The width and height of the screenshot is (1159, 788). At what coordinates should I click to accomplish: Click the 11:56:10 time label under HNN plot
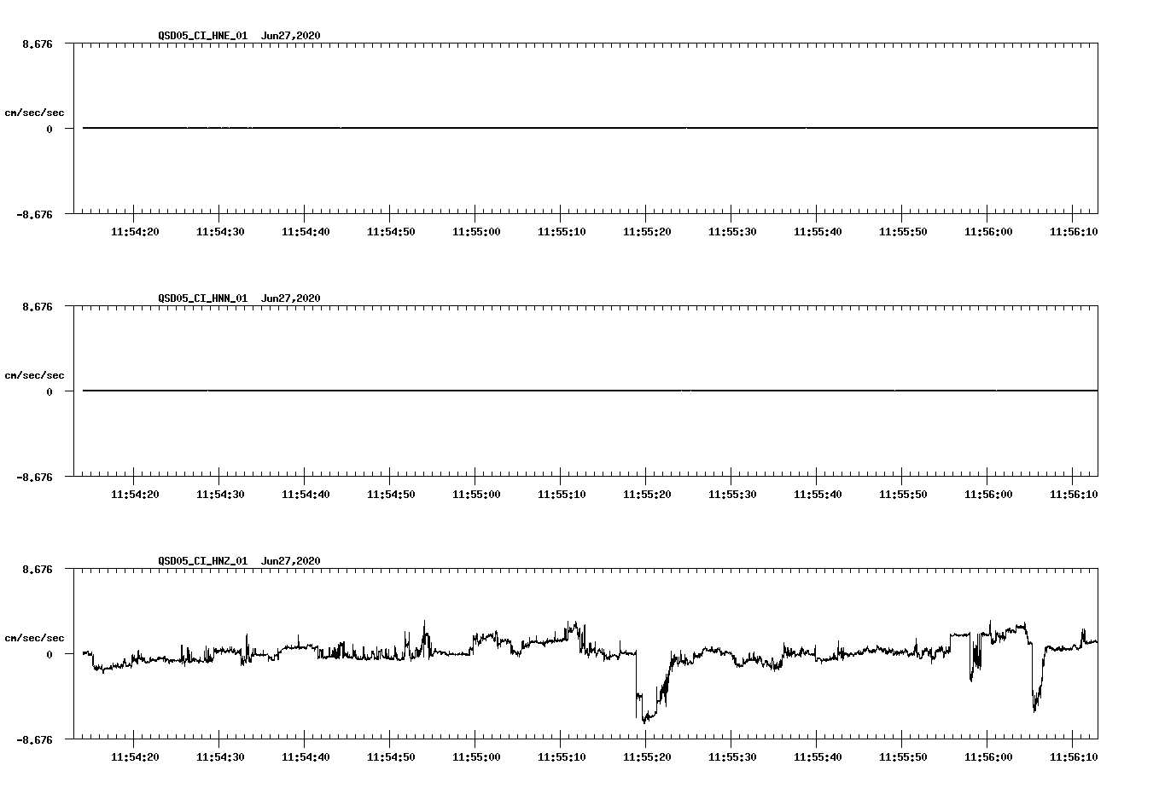pos(1074,495)
